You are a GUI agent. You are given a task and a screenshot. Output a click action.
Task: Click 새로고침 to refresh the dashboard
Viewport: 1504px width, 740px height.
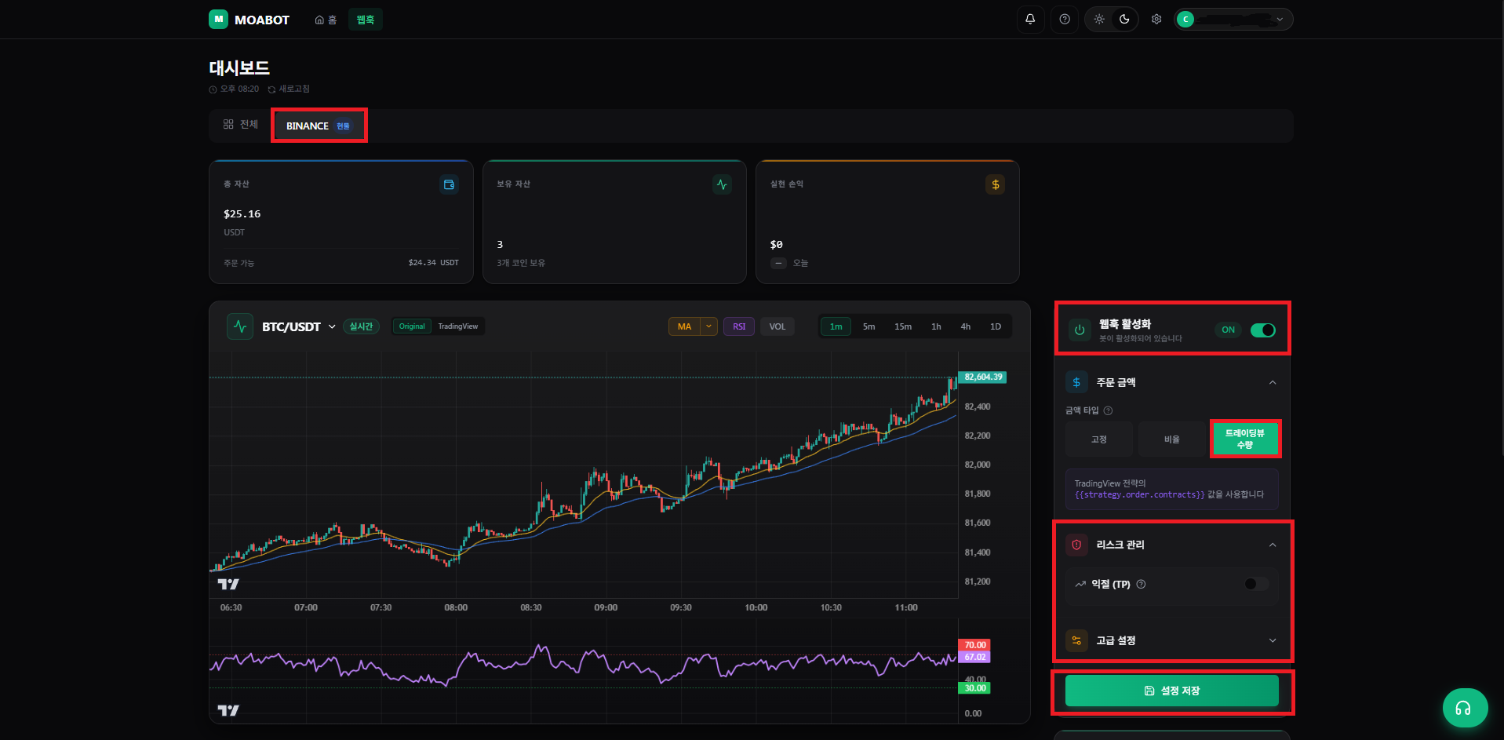point(289,89)
